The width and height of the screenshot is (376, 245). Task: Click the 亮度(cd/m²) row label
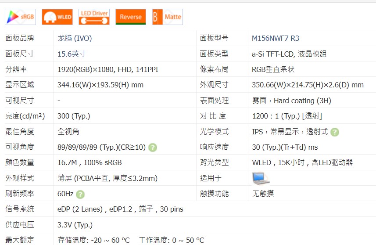click(x=25, y=116)
